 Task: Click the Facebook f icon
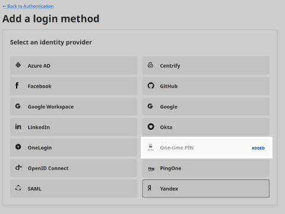click(17, 85)
